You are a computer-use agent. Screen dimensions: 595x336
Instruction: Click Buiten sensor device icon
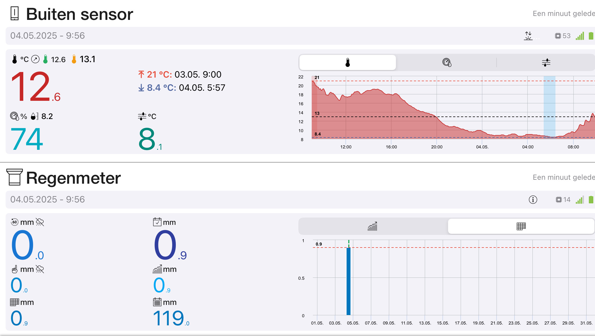(15, 14)
